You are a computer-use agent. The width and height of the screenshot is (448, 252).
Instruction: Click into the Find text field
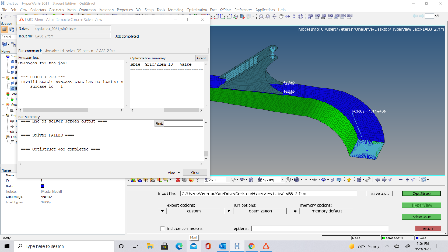coord(183,123)
